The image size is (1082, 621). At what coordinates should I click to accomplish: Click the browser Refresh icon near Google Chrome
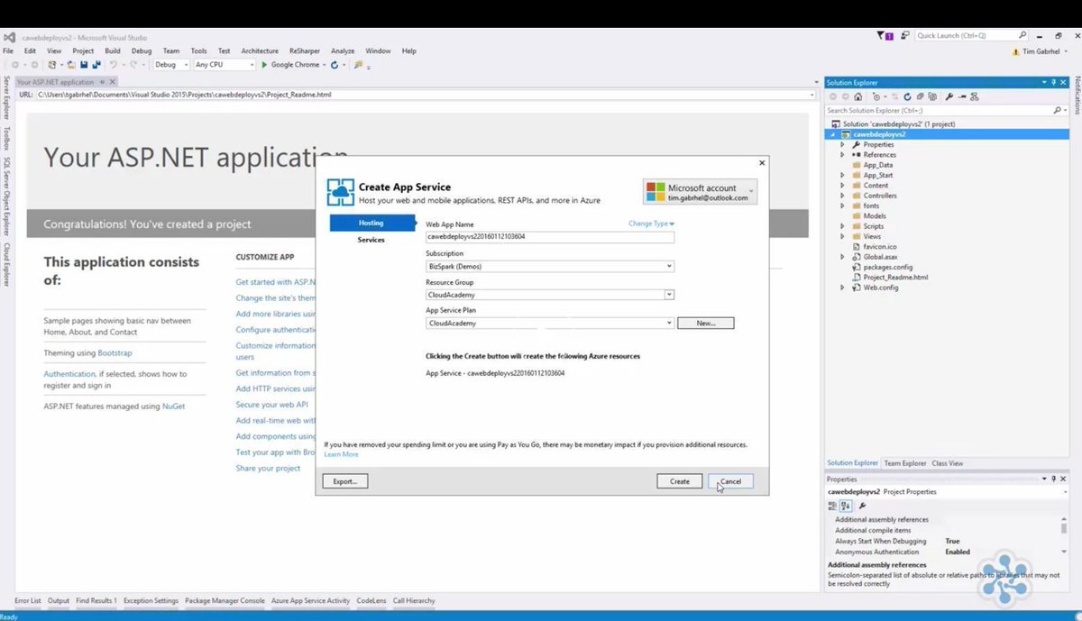click(334, 65)
